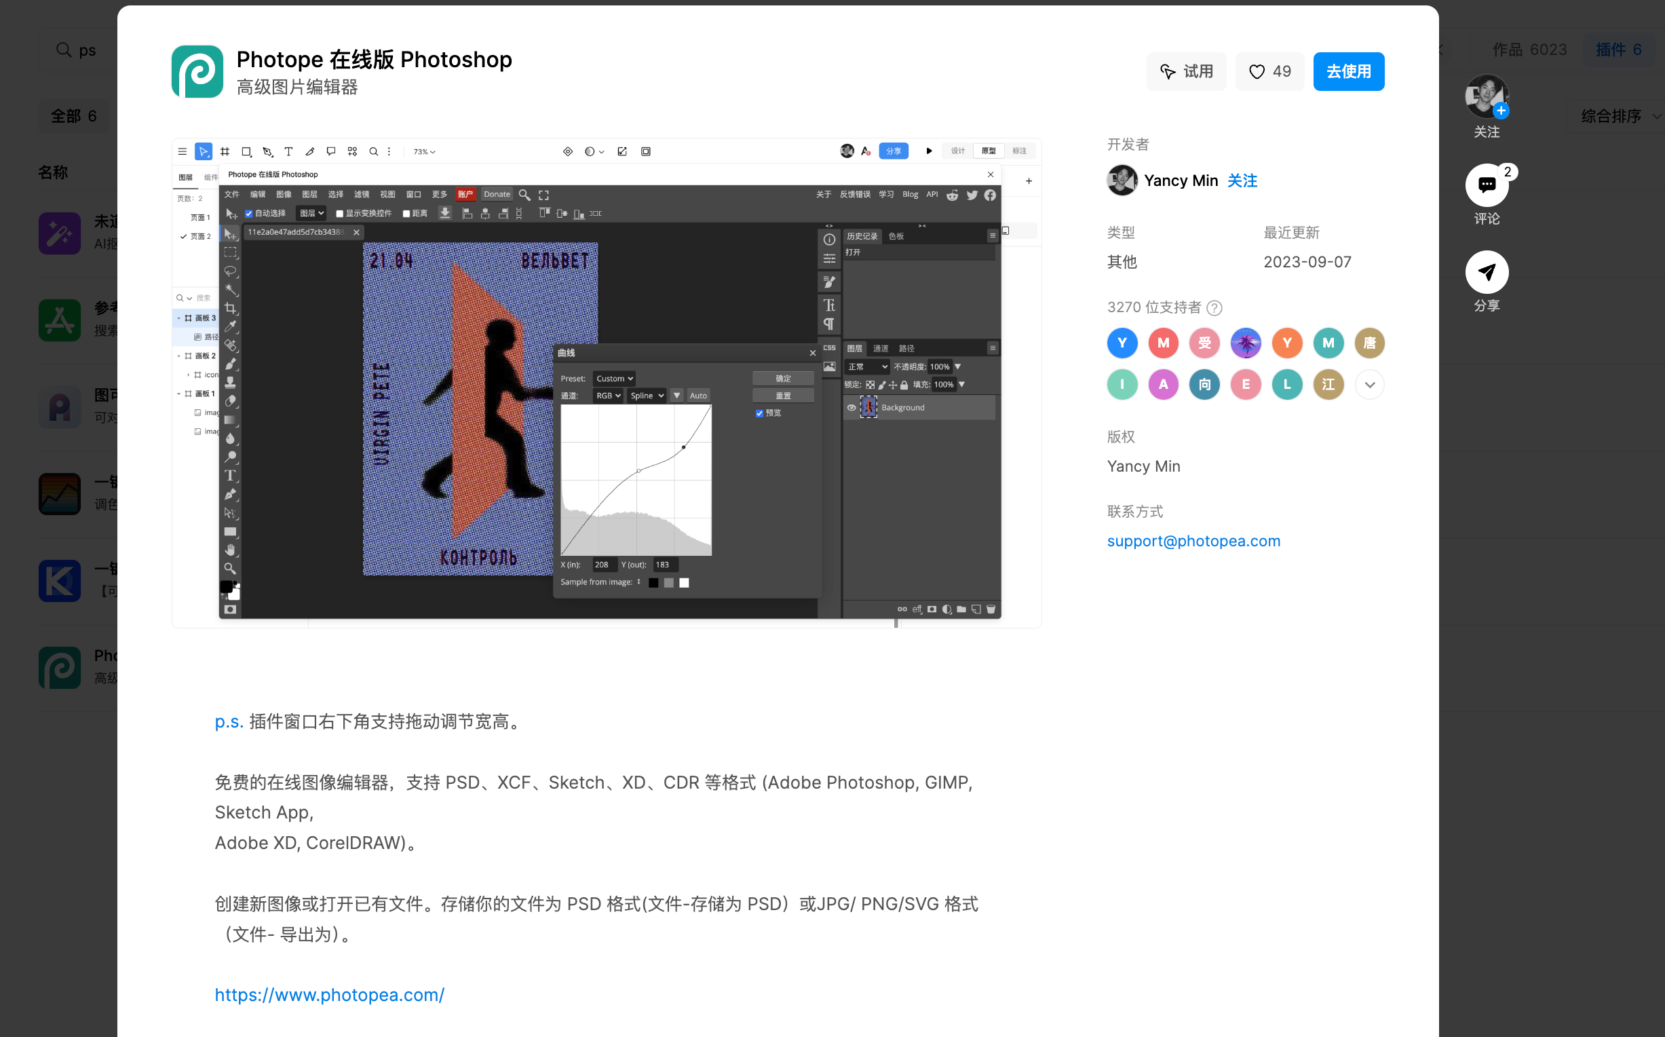Open the 73% zoom dropdown

pos(424,151)
